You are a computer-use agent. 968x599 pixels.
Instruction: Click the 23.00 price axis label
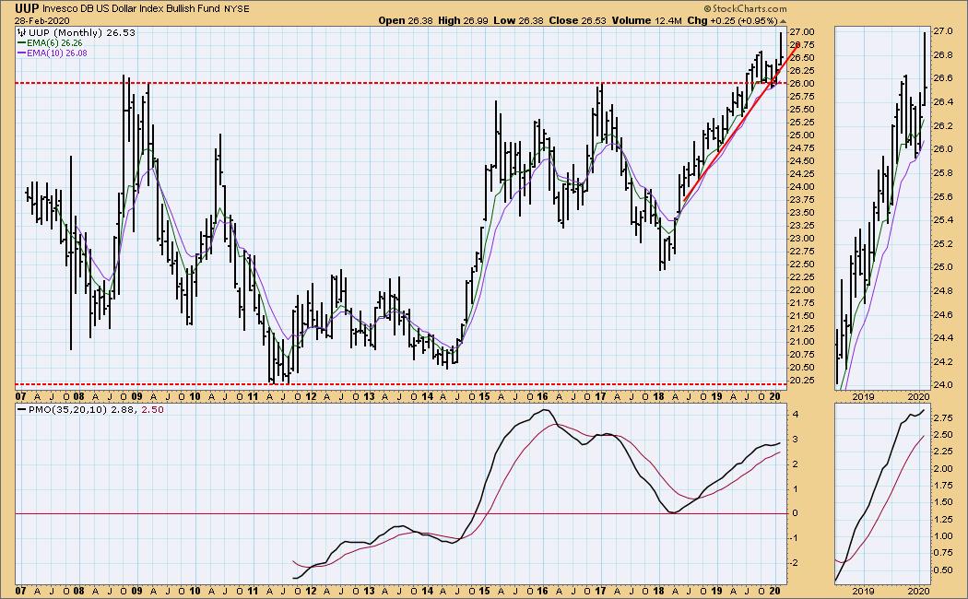[801, 239]
